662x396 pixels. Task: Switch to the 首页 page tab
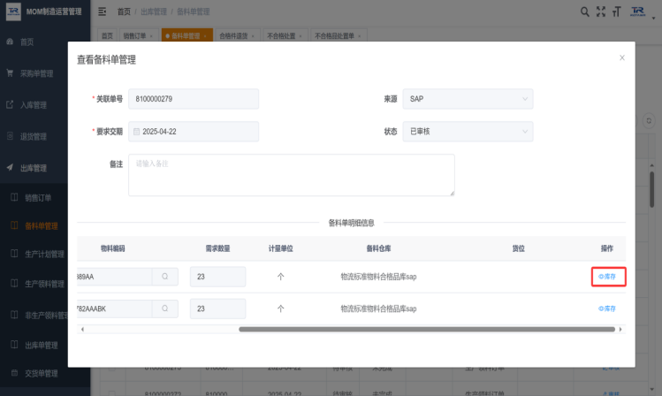pos(107,36)
